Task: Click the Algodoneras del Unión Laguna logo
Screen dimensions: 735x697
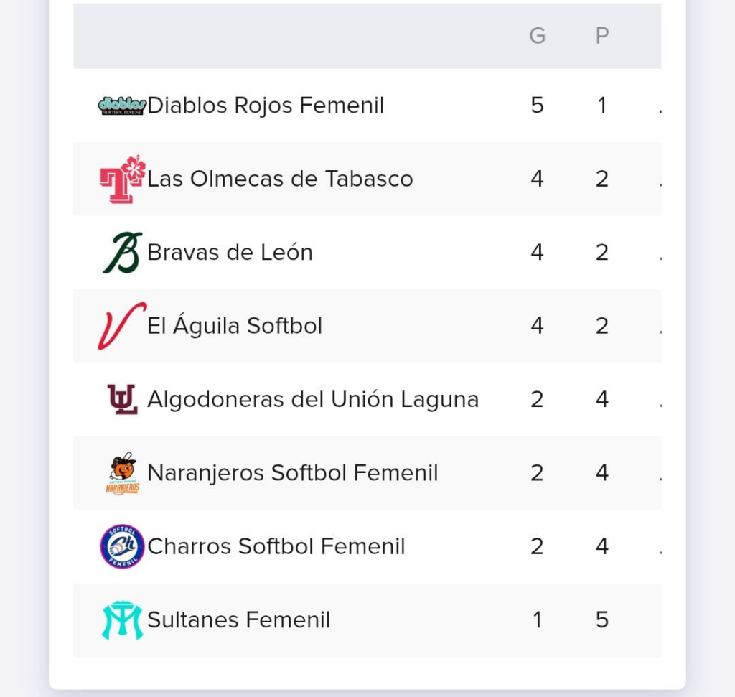Action: (x=122, y=399)
